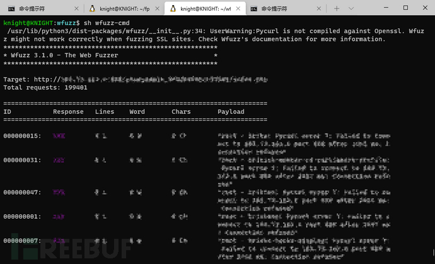Select the active knight@KNIGHT: ~/wf tab
The width and height of the screenshot is (435, 264).
coord(205,9)
